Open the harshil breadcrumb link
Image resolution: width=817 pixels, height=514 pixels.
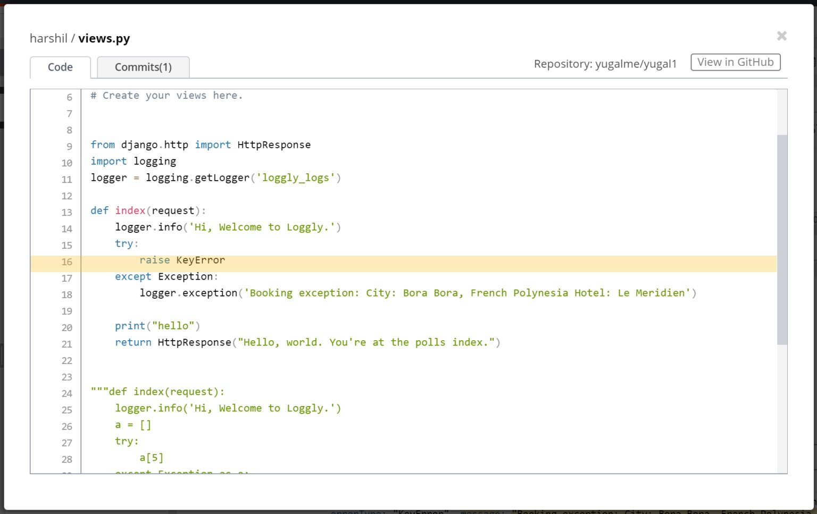[x=48, y=38]
